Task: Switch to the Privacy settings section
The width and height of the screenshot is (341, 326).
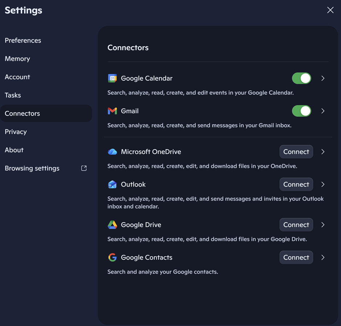Action: (x=16, y=132)
